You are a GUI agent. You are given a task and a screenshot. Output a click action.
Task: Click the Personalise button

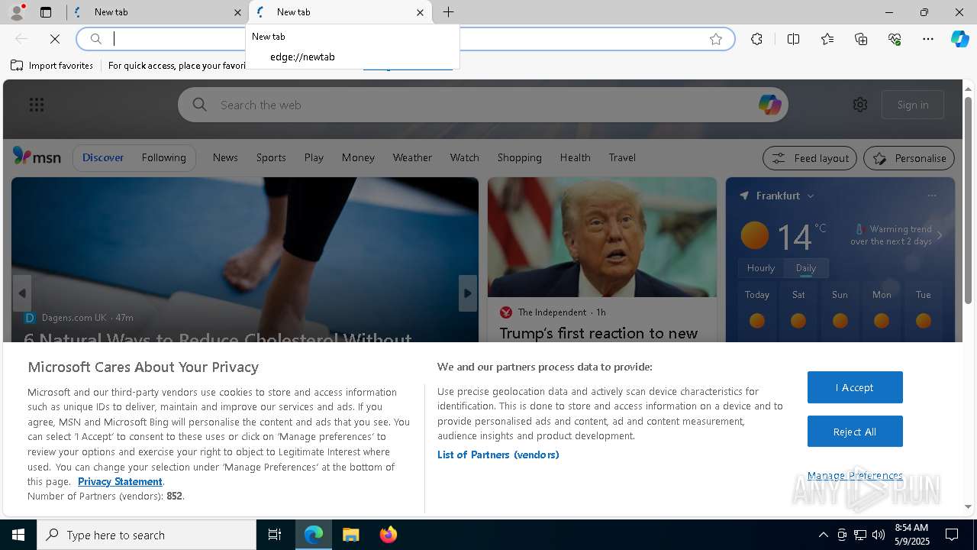point(909,158)
